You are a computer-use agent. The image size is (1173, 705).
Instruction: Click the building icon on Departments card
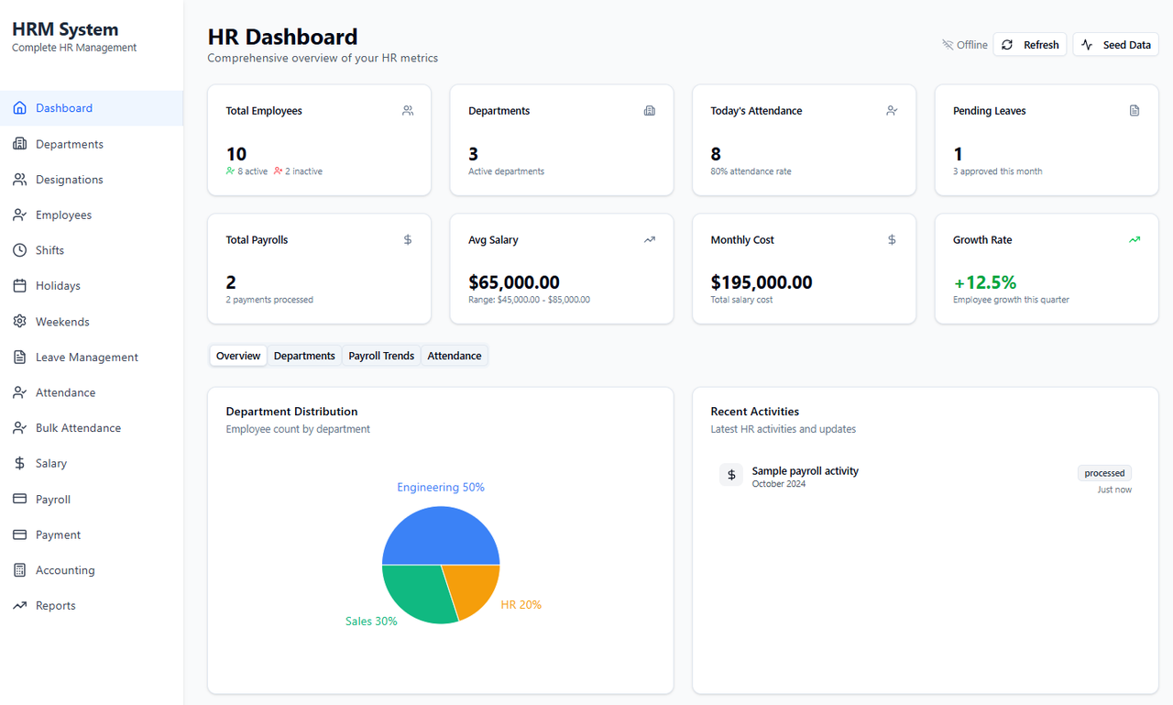(x=650, y=111)
